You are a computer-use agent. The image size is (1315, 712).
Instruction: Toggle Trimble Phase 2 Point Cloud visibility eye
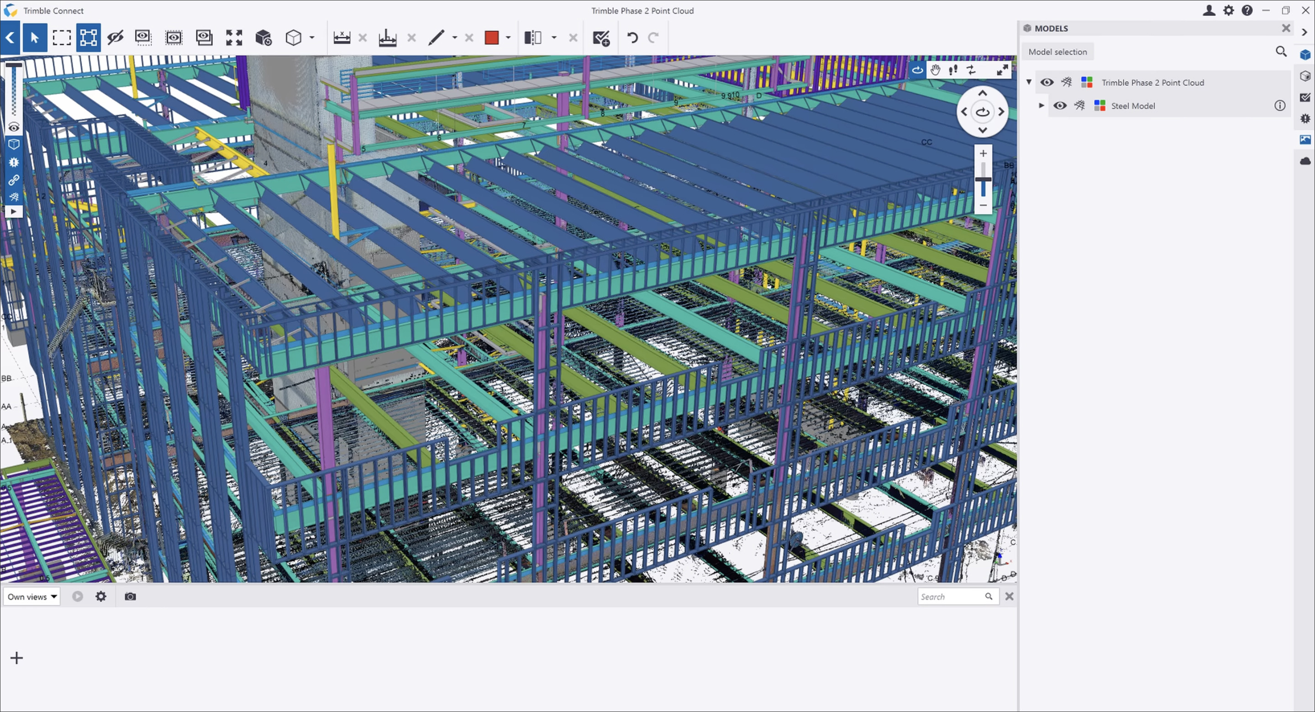click(1047, 82)
